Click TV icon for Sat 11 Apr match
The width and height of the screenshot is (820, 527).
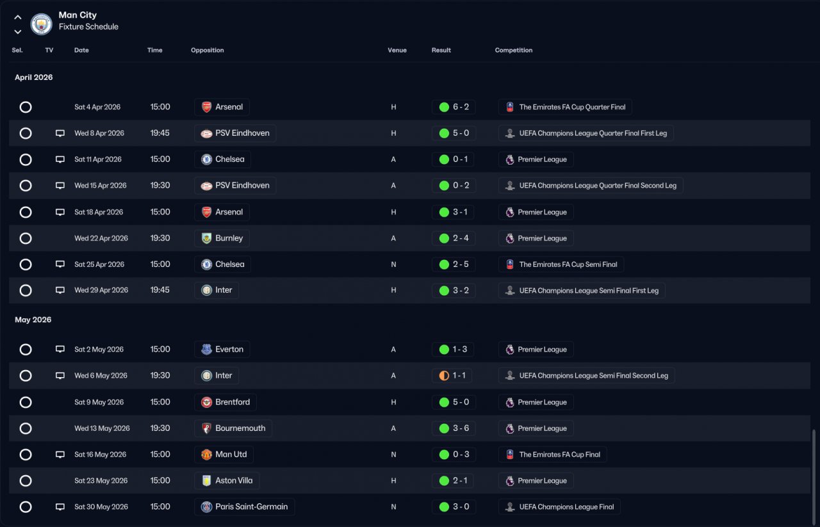tap(60, 159)
